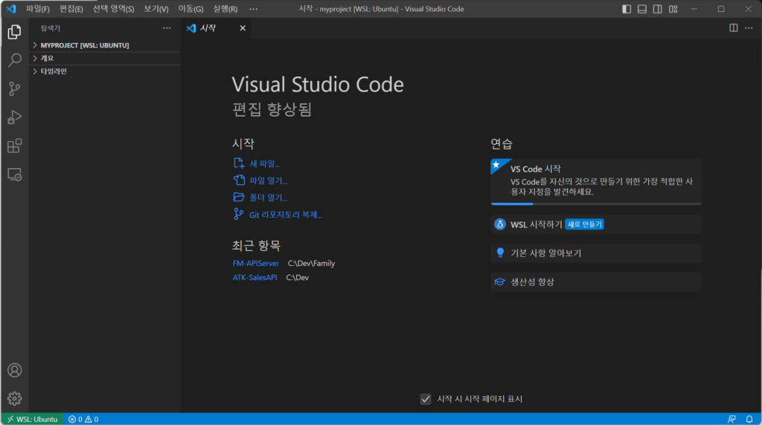762x425 pixels.
Task: Open the Explorer view in activity bar
Action: (x=15, y=32)
